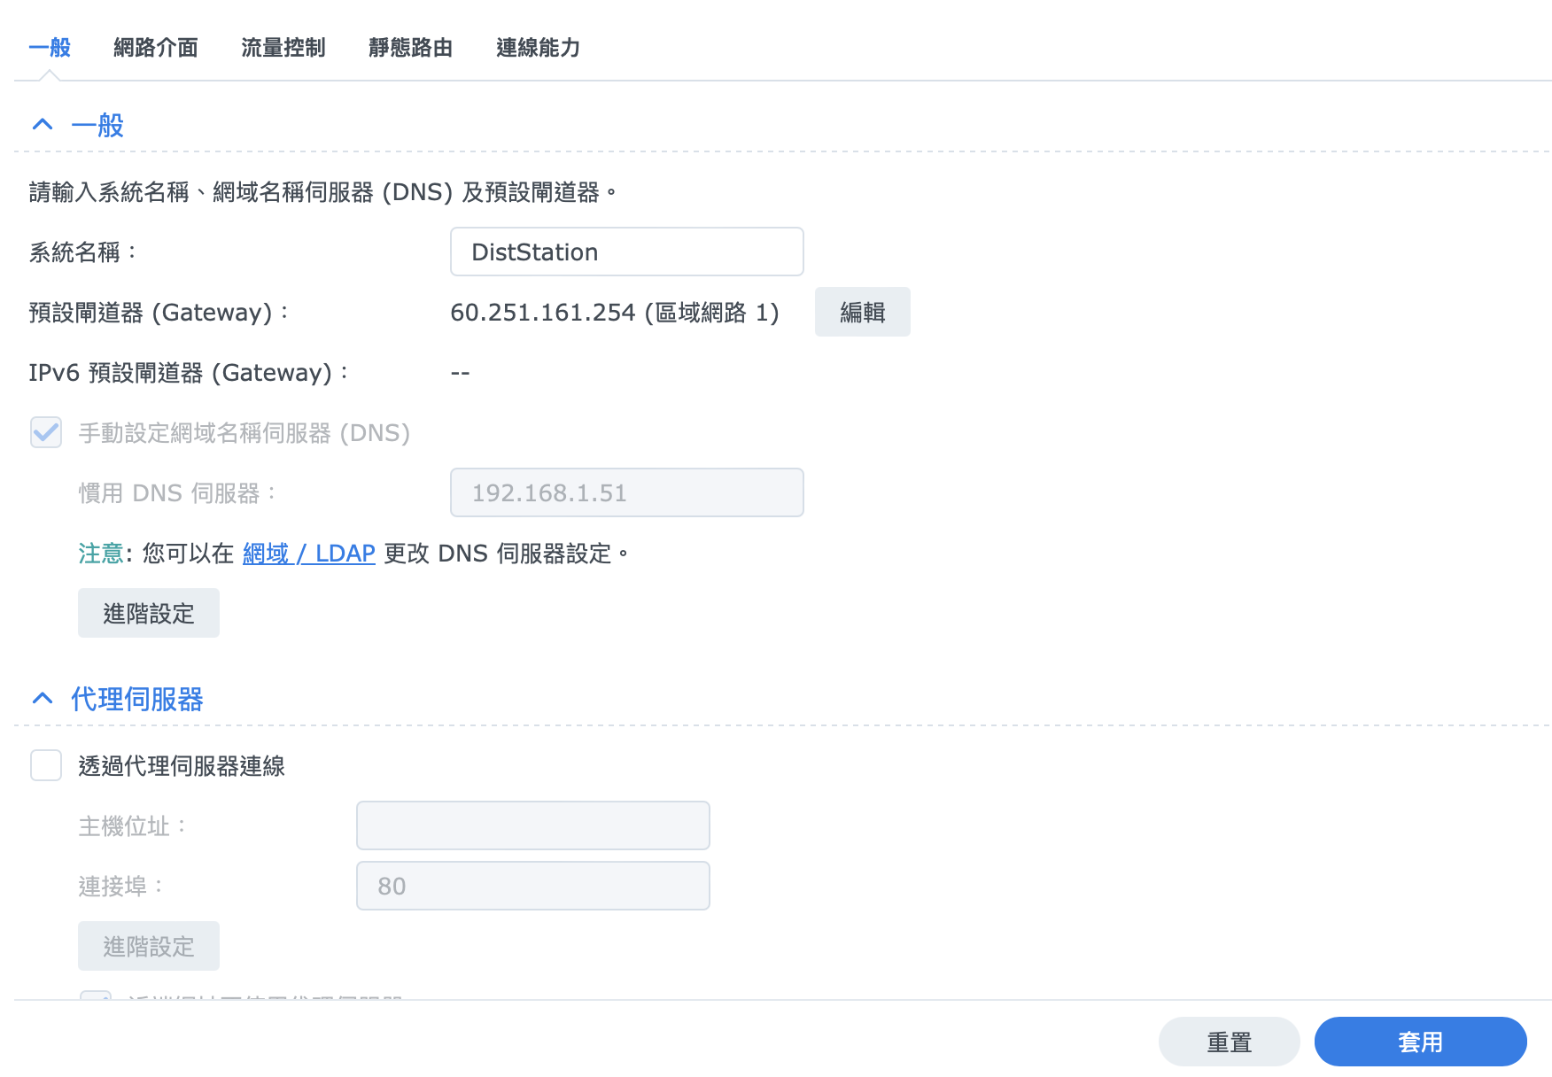
Task: Open the 流量控制 tab
Action: (283, 48)
